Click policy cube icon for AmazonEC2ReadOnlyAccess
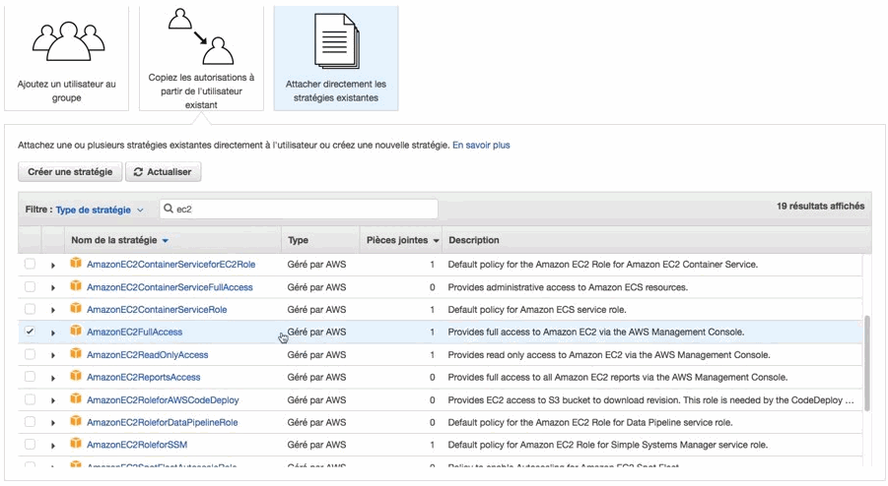This screenshot has height=486, width=888. pyautogui.click(x=75, y=354)
